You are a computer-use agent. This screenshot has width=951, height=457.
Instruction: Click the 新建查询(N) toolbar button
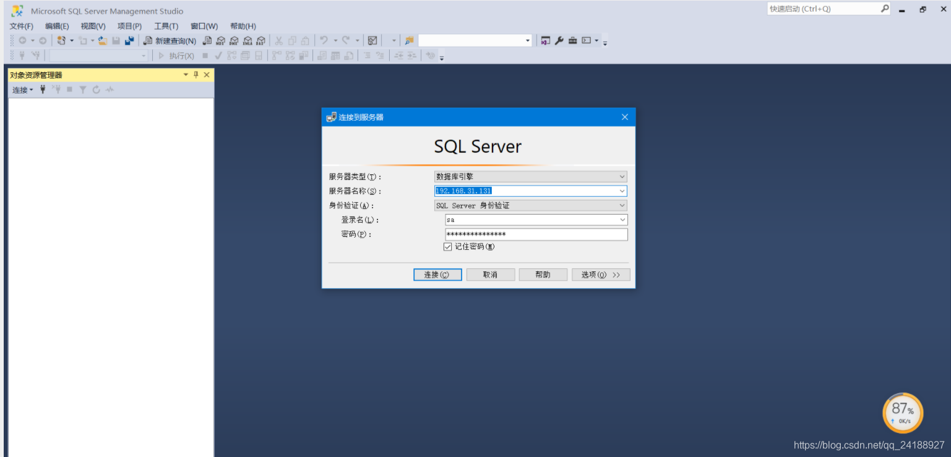[x=170, y=41]
